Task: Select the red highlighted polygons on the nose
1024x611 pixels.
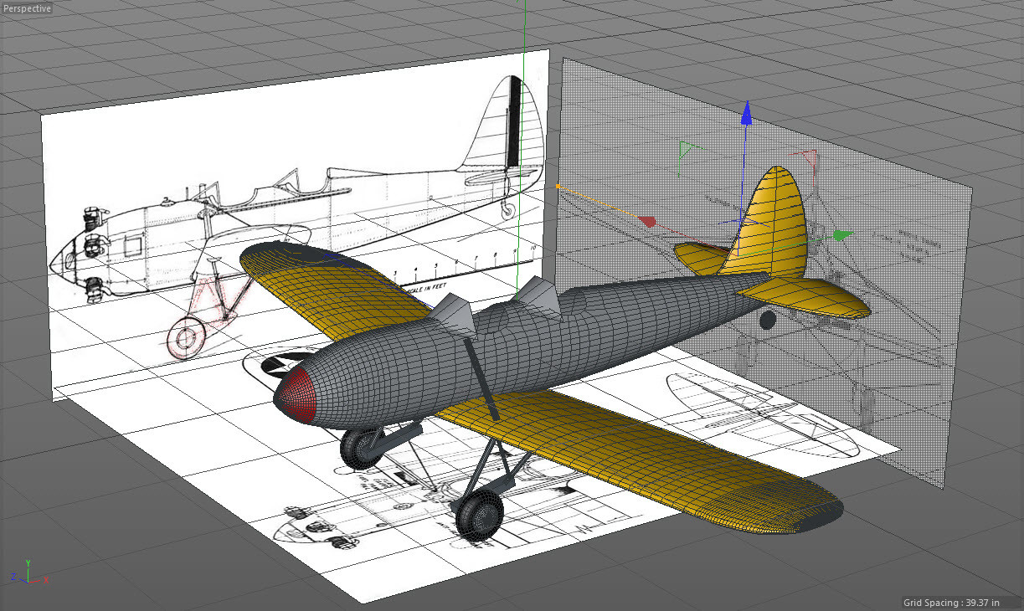Action: pos(297,394)
